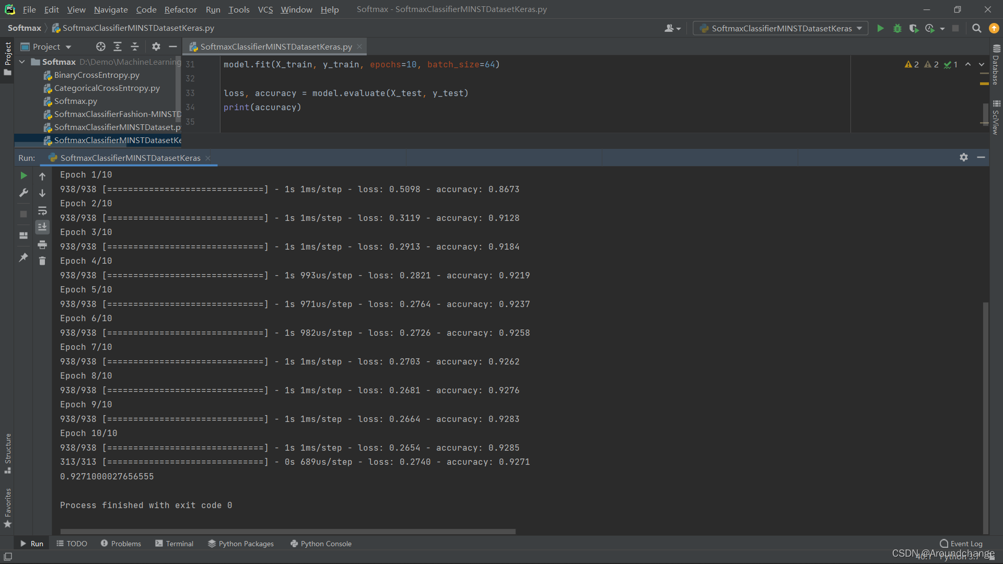Pin the Run tool window tab
Viewport: 1003px width, 564px height.
[x=24, y=257]
